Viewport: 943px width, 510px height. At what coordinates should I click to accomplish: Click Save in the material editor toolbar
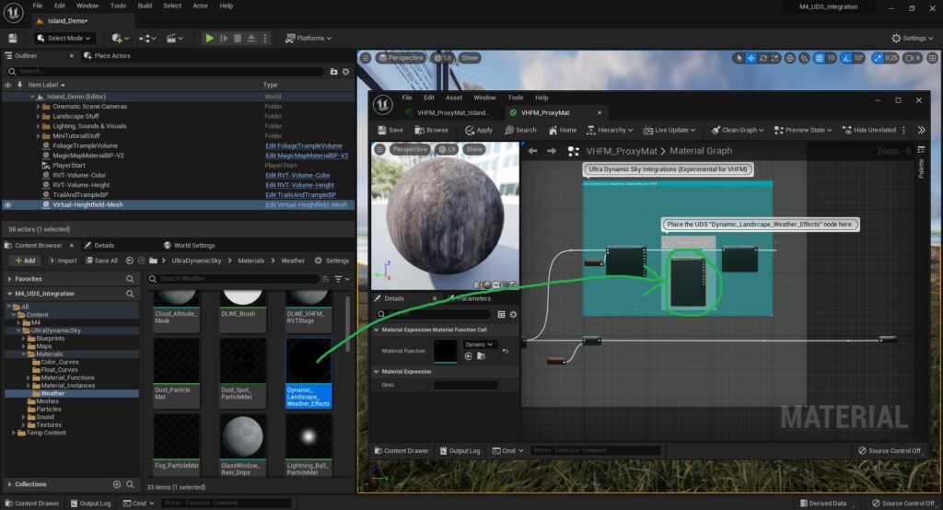pyautogui.click(x=390, y=130)
